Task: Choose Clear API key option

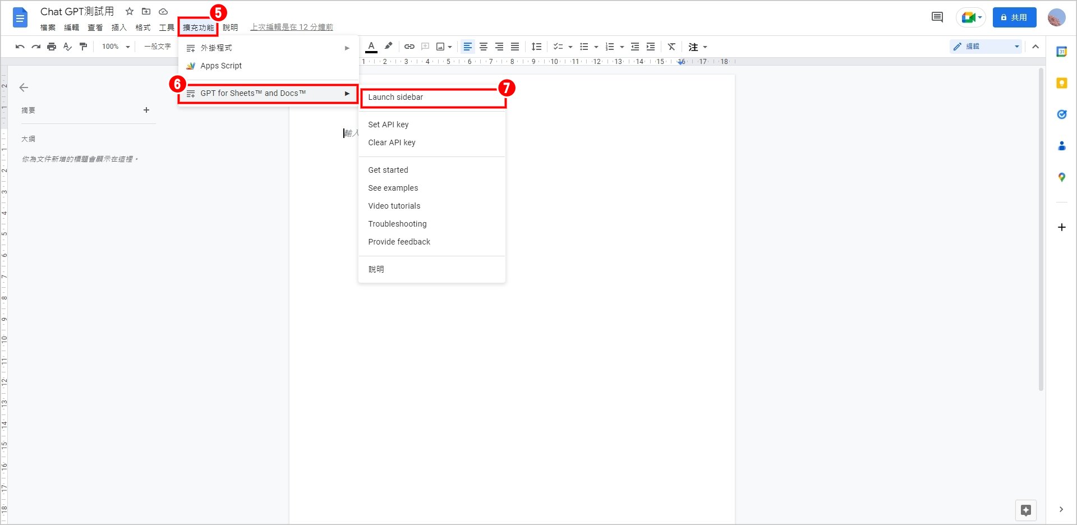Action: (432, 142)
